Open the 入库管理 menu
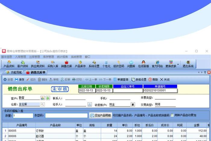The height and width of the screenshot is (141, 211). coord(20,57)
